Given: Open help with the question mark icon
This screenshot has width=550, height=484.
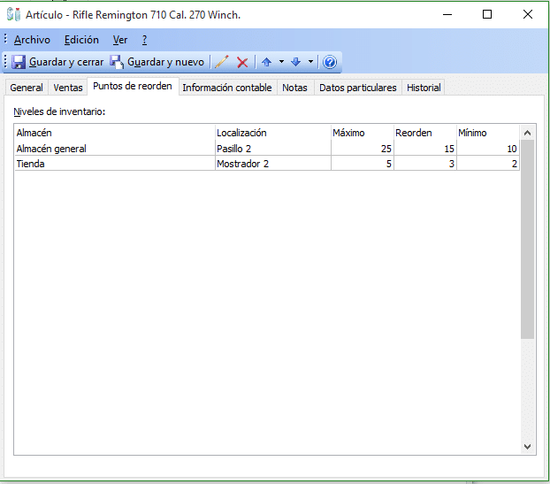Looking at the screenshot, I should point(330,62).
